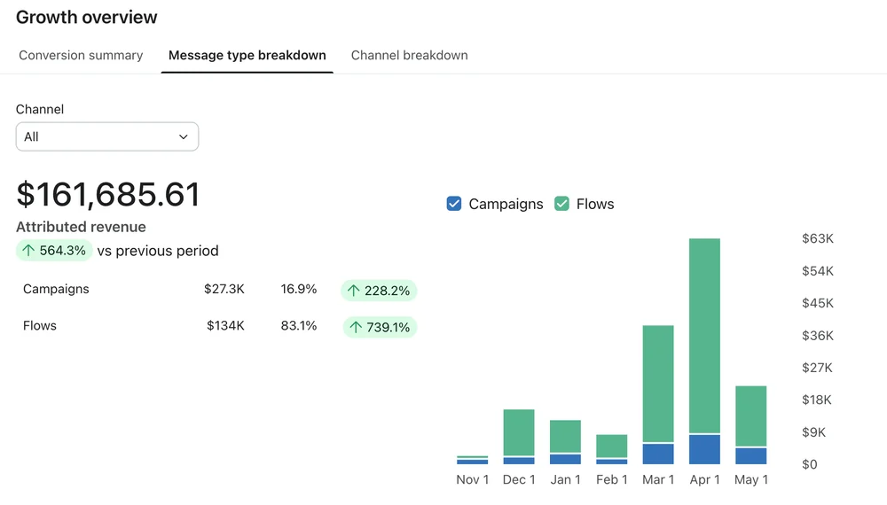Click the Flows row label
This screenshot has height=505, width=887.
pos(40,325)
